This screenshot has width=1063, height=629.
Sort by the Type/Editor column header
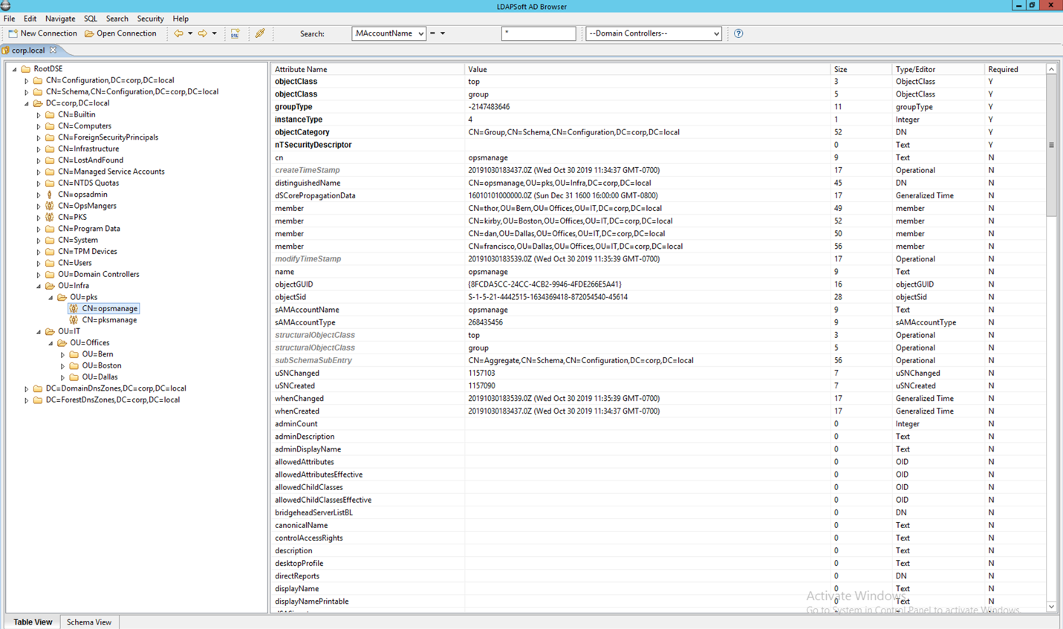[x=937, y=69]
